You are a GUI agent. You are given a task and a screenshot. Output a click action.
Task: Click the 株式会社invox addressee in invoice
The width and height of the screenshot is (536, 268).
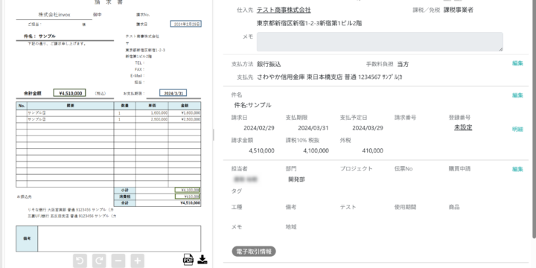[54, 15]
